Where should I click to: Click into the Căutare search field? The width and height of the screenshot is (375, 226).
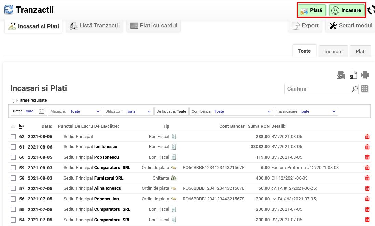318,89
